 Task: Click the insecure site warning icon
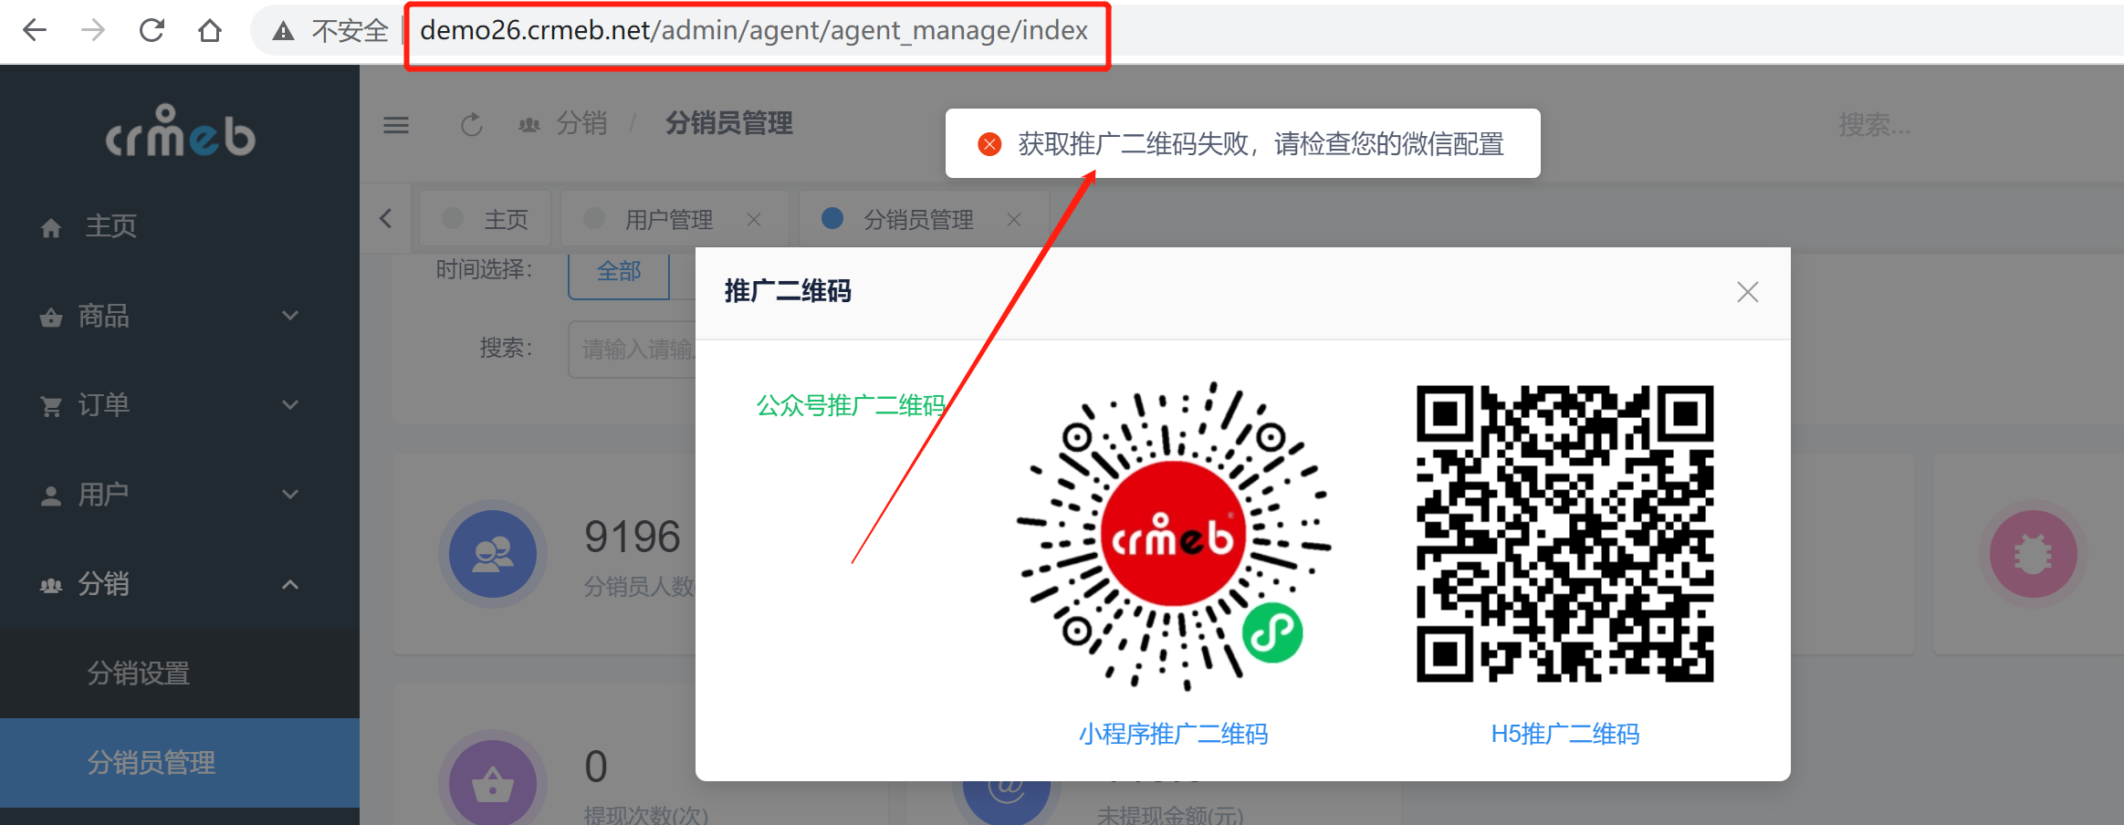284,31
